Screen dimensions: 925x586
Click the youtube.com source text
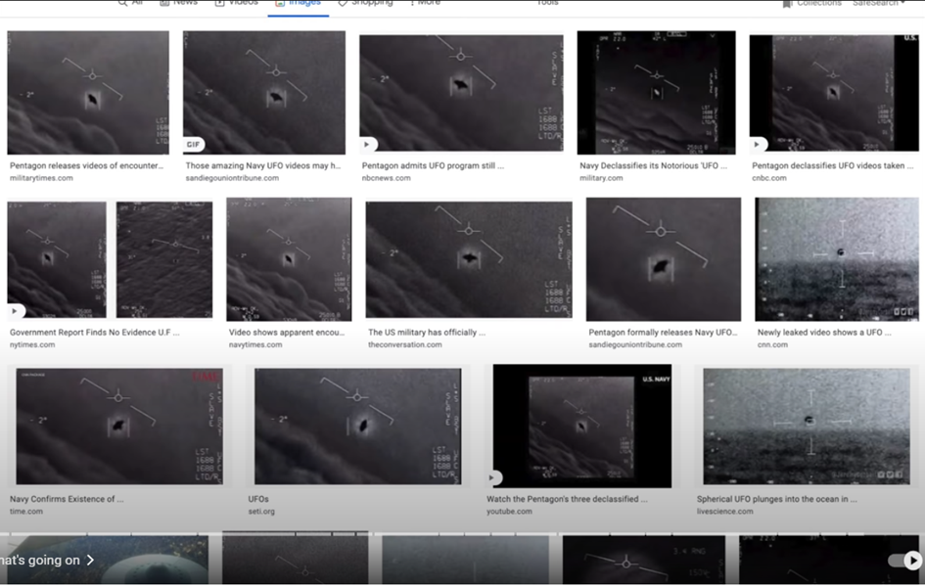click(509, 512)
